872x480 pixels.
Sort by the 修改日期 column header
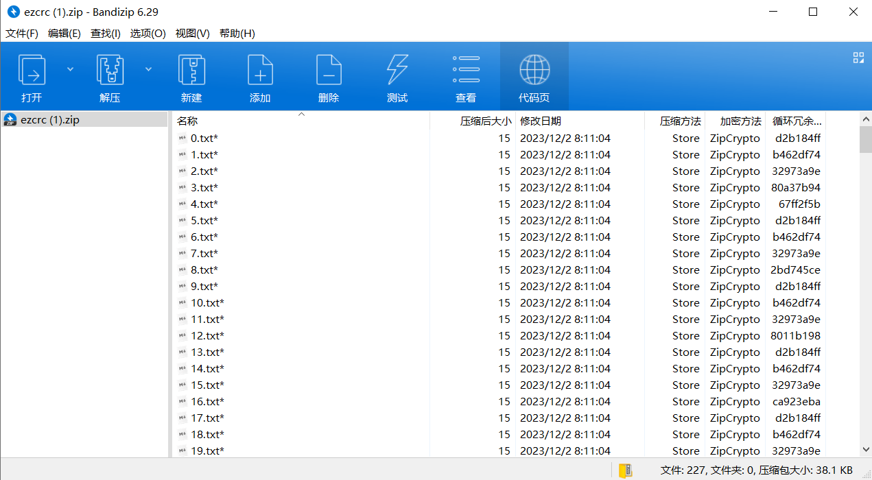[x=580, y=121]
